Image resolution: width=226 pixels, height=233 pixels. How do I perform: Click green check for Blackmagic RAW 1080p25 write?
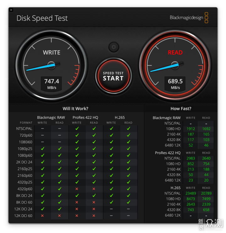[42, 149]
